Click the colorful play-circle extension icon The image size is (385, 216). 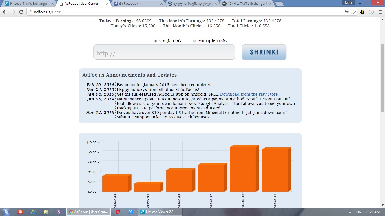[371, 12]
